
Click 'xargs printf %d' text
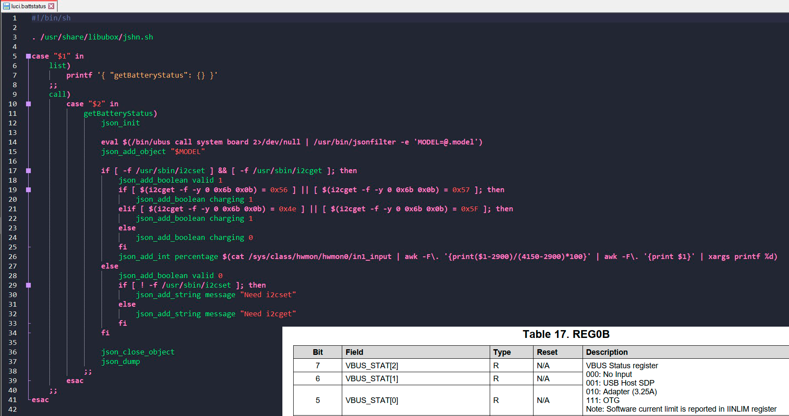click(740, 256)
